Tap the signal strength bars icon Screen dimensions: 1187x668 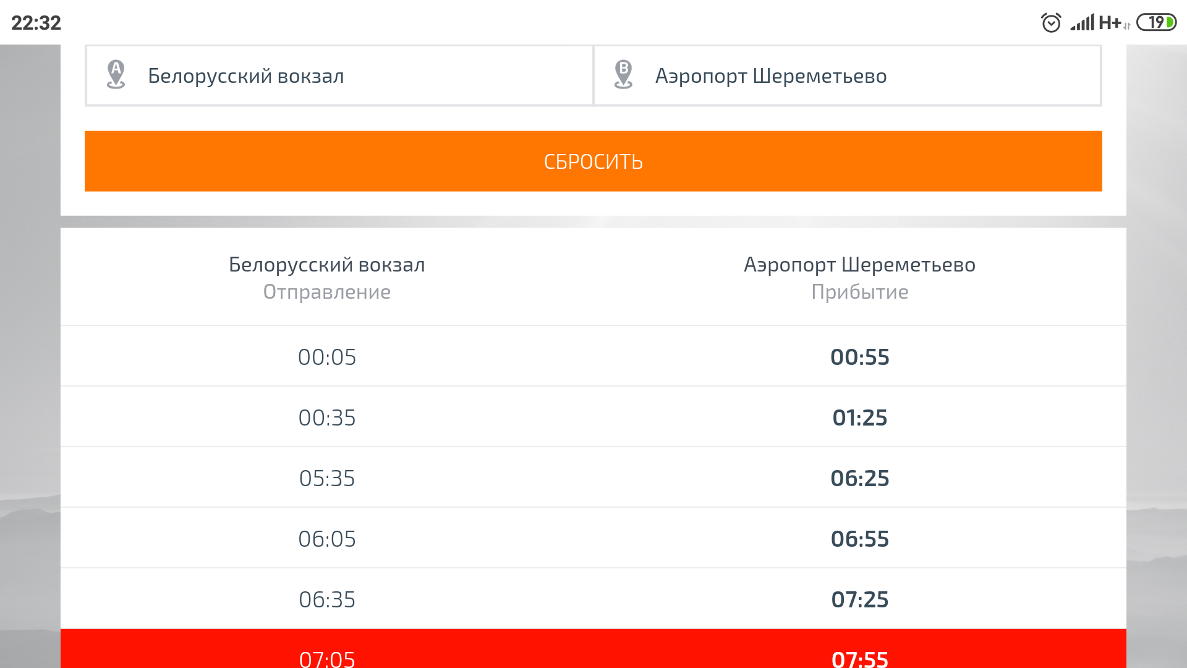tap(1082, 23)
